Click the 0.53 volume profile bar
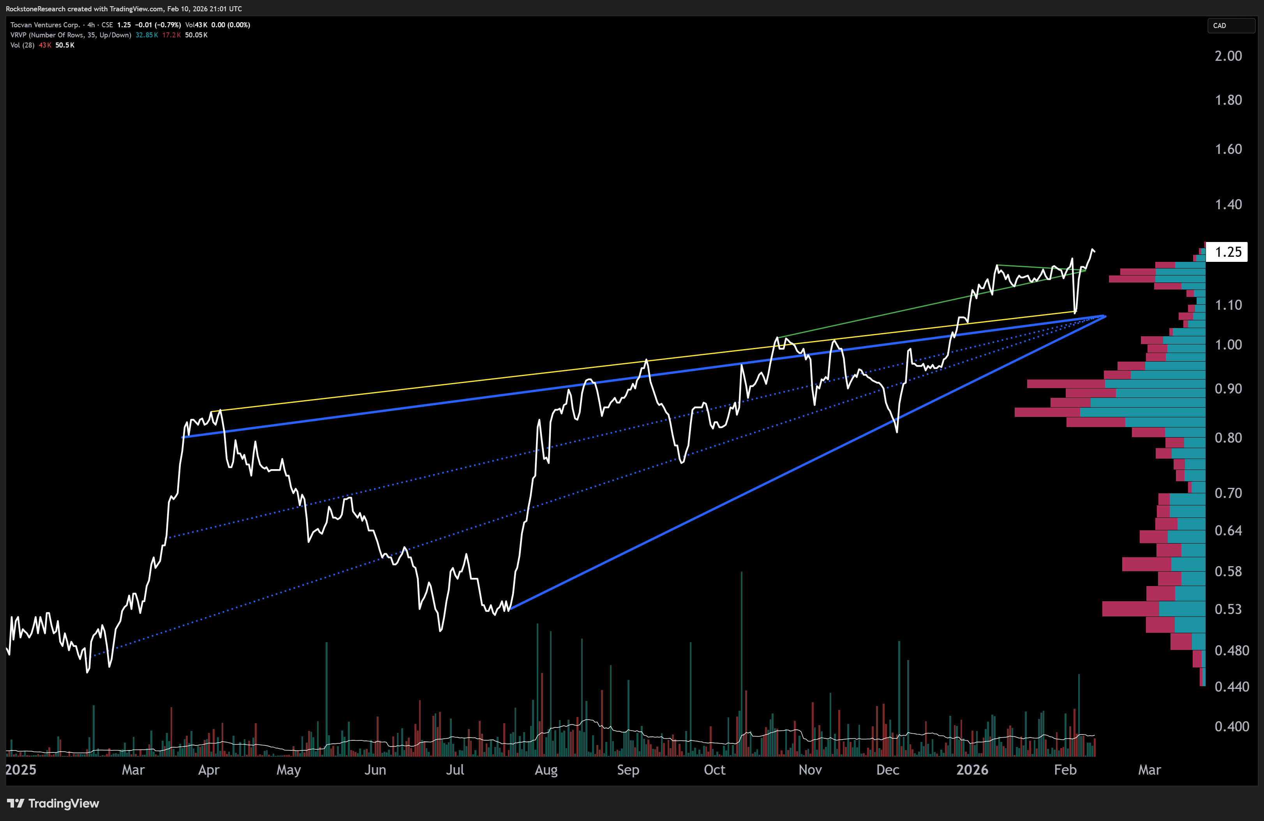This screenshot has height=821, width=1264. [1153, 608]
